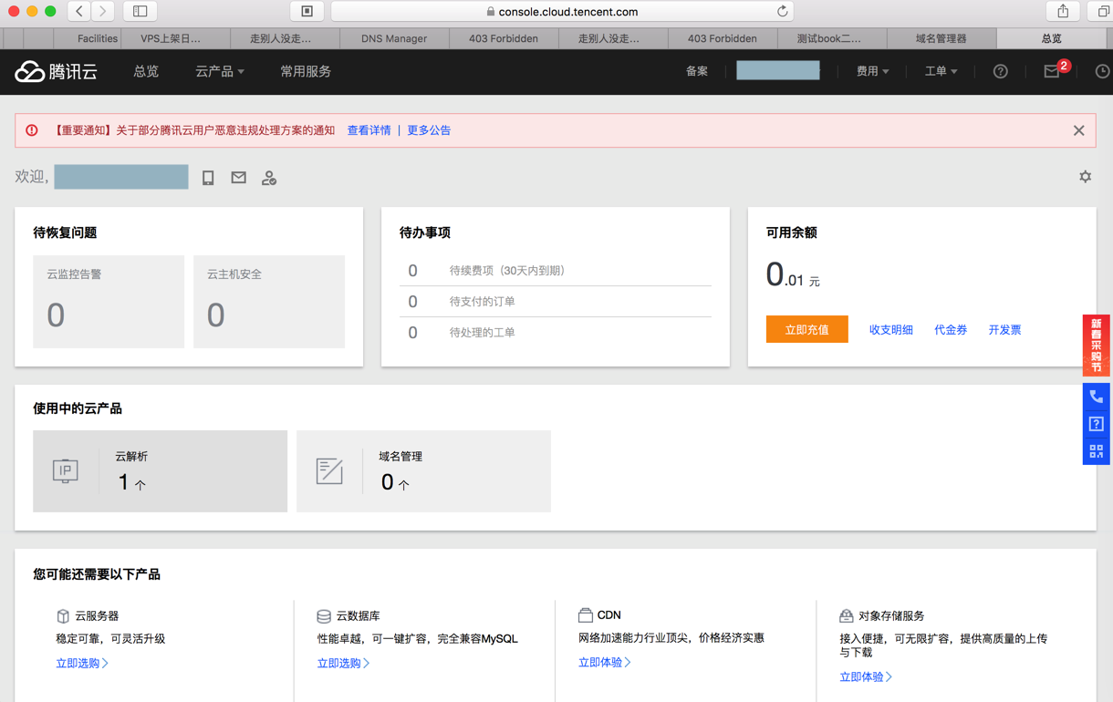Click the envelope icon beside welcome text
The height and width of the screenshot is (702, 1113).
point(238,178)
